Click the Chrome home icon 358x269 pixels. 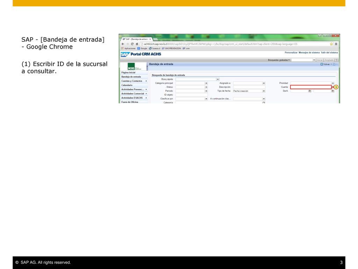[x=137, y=44]
